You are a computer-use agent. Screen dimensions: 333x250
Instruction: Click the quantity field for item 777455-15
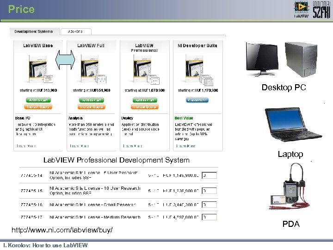pyautogui.click(x=209, y=191)
